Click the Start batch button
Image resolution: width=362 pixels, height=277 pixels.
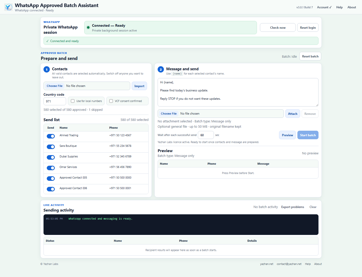pyautogui.click(x=308, y=135)
